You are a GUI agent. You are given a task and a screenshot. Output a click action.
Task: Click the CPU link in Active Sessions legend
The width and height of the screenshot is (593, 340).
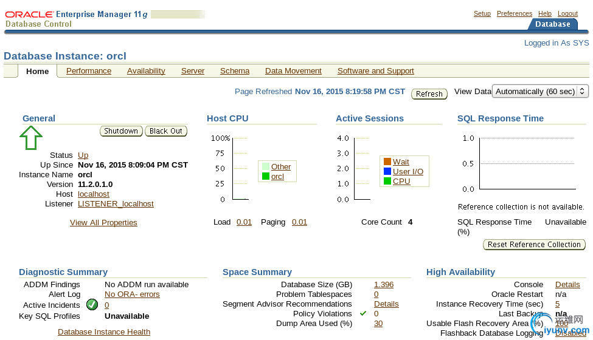coord(401,181)
